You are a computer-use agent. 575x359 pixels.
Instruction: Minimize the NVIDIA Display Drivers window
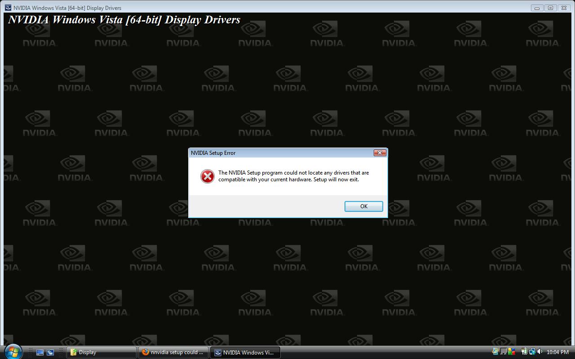coord(537,8)
